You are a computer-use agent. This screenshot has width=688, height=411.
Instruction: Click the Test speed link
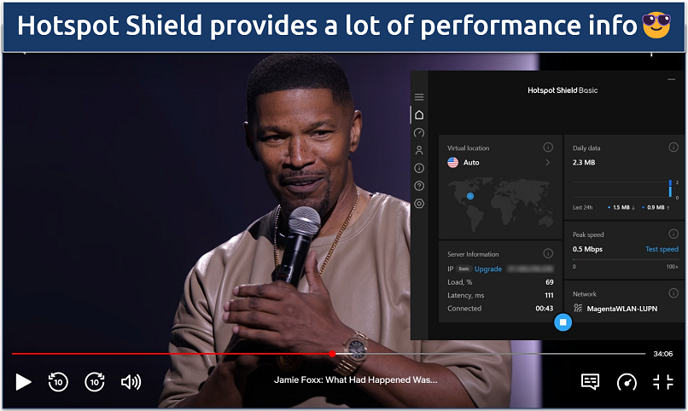[x=662, y=249]
